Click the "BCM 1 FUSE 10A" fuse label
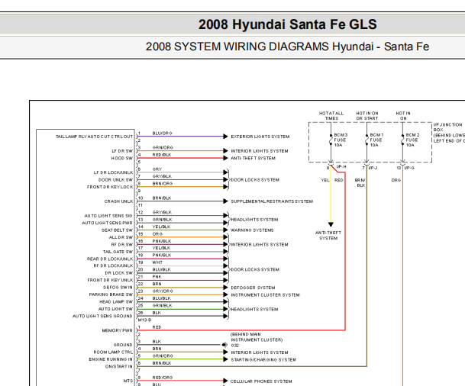465x386 pixels. pyautogui.click(x=376, y=140)
